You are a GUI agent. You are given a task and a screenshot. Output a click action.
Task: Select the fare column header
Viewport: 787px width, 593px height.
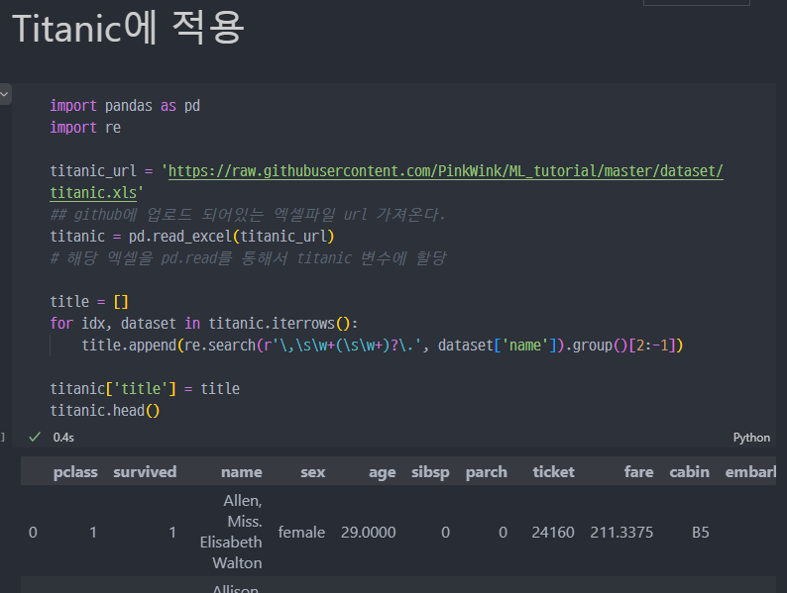click(x=638, y=472)
